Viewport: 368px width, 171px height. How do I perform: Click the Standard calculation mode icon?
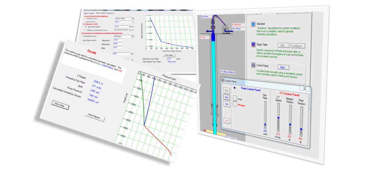(253, 24)
